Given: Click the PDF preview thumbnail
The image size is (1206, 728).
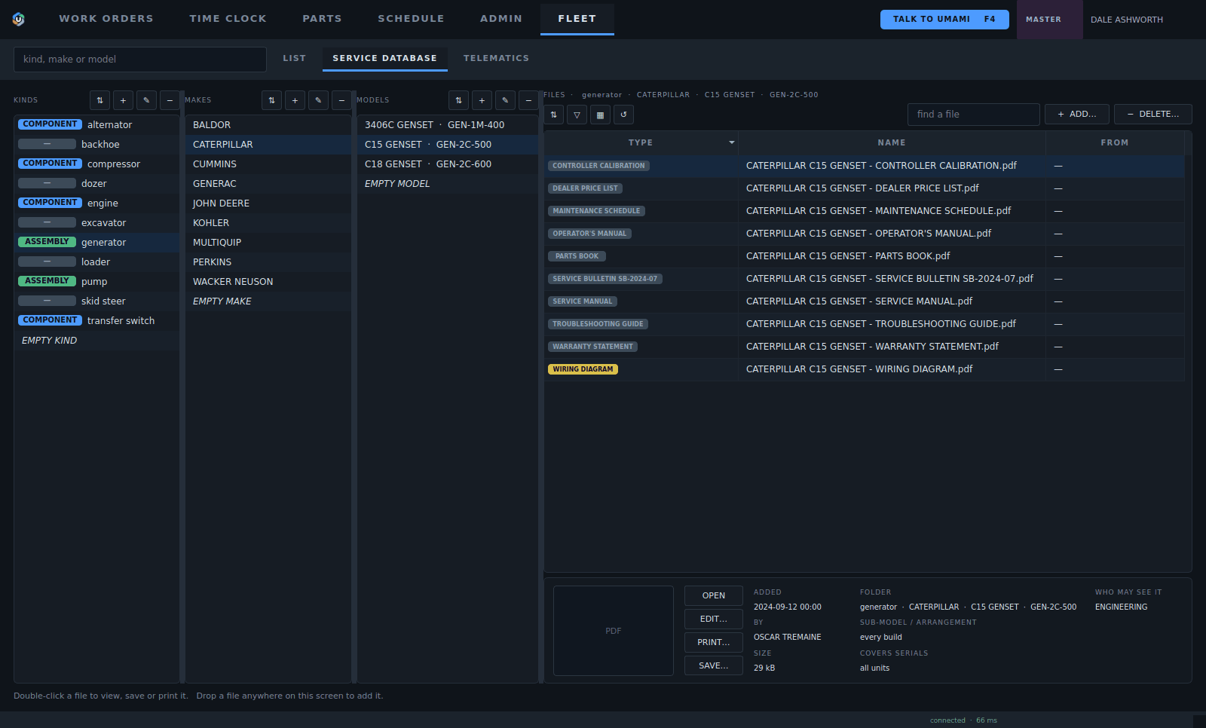Looking at the screenshot, I should (x=614, y=631).
